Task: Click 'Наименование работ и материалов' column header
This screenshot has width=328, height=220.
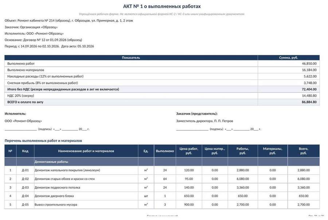Action: 86,151
